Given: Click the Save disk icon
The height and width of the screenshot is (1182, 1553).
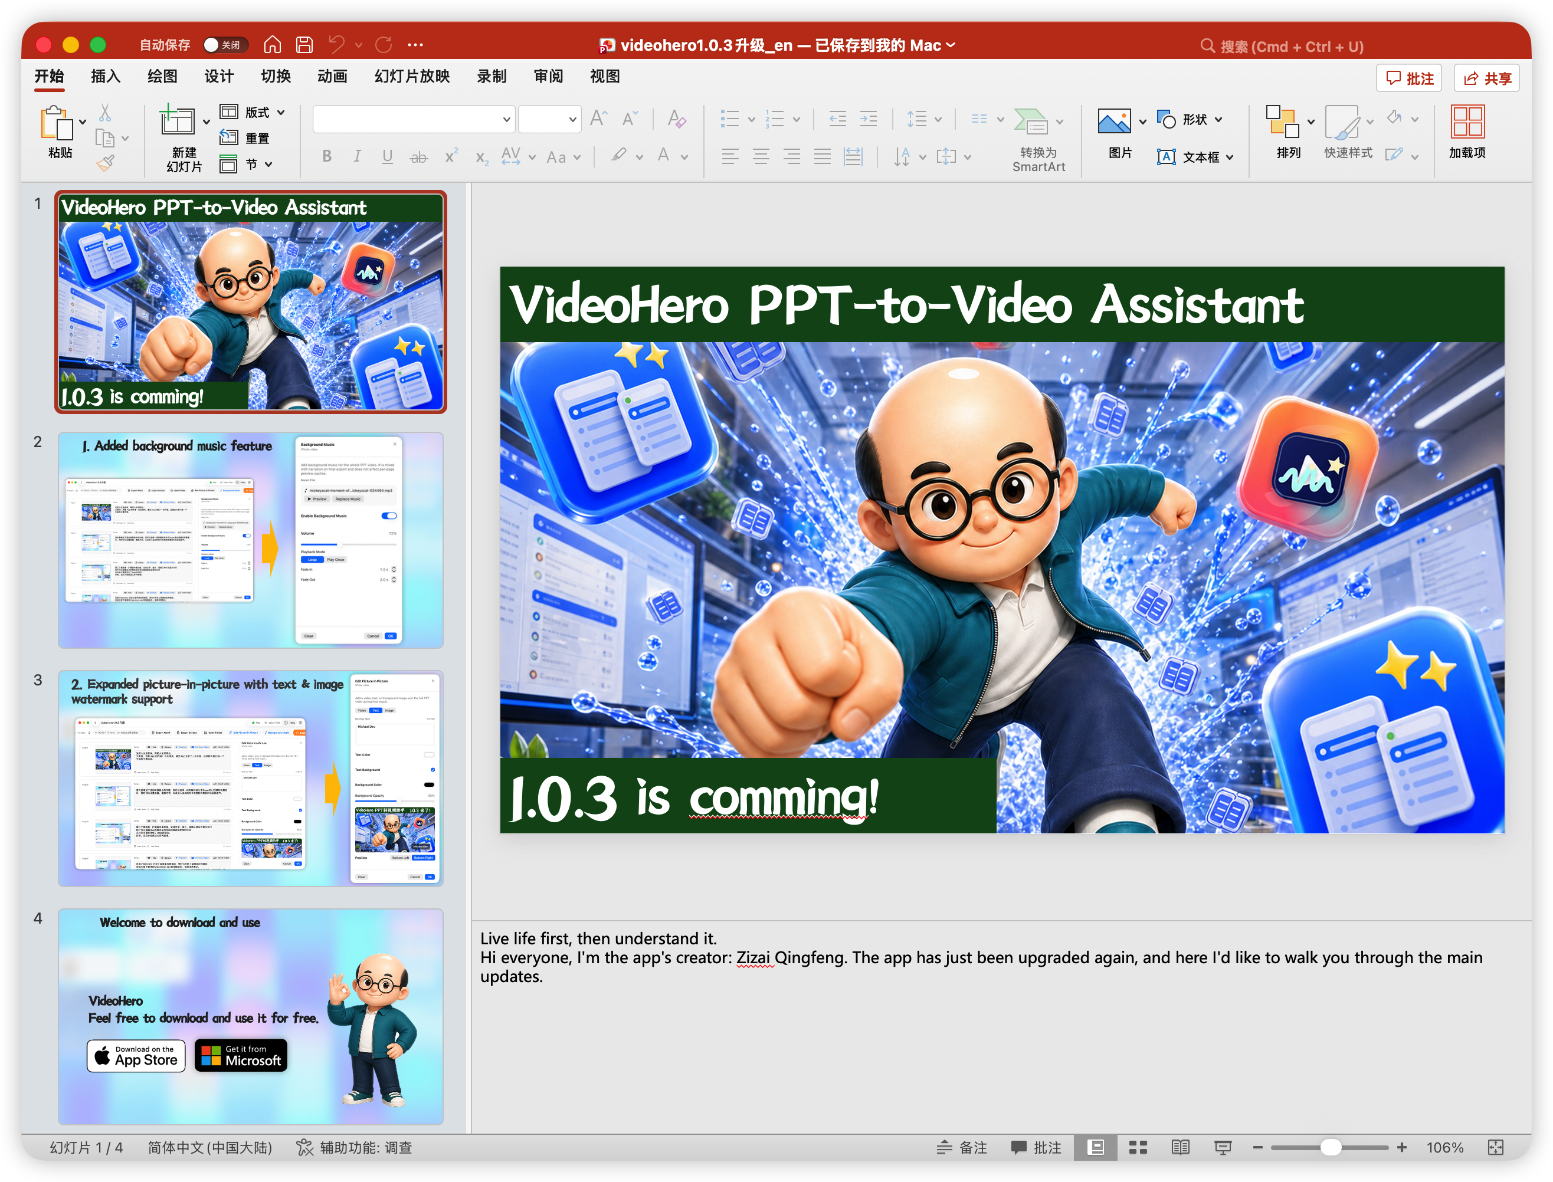Looking at the screenshot, I should (304, 45).
